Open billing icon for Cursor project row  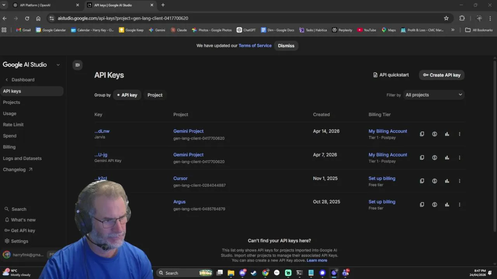(x=434, y=181)
